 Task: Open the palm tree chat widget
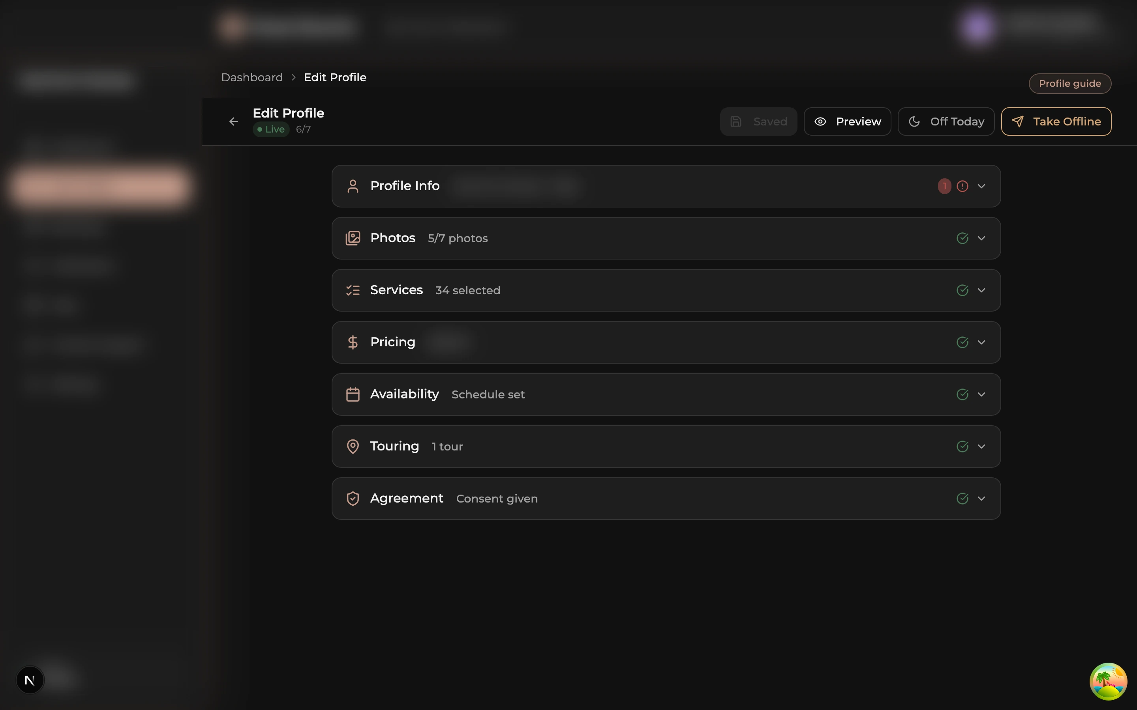pos(1107,681)
